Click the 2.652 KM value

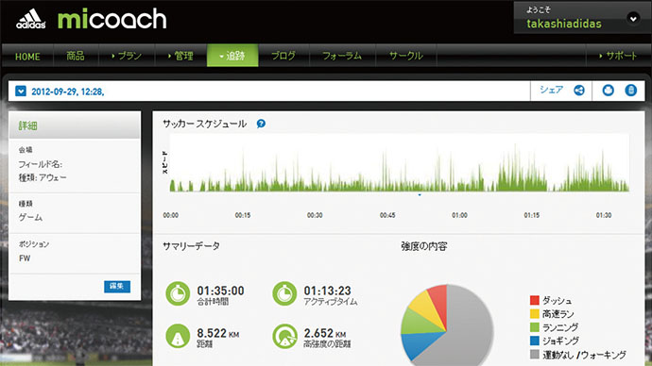click(x=325, y=333)
